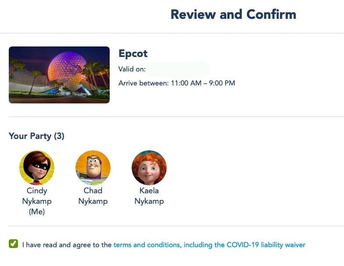Click the Review and Confirm heading

point(233,14)
